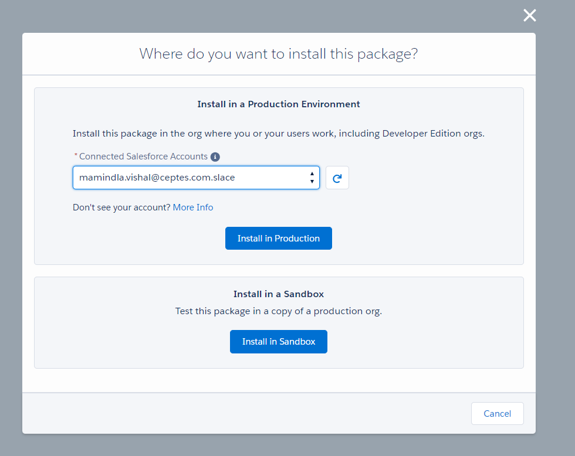Click the 'Install in a Sandbox' heading
This screenshot has width=575, height=456.
click(278, 294)
